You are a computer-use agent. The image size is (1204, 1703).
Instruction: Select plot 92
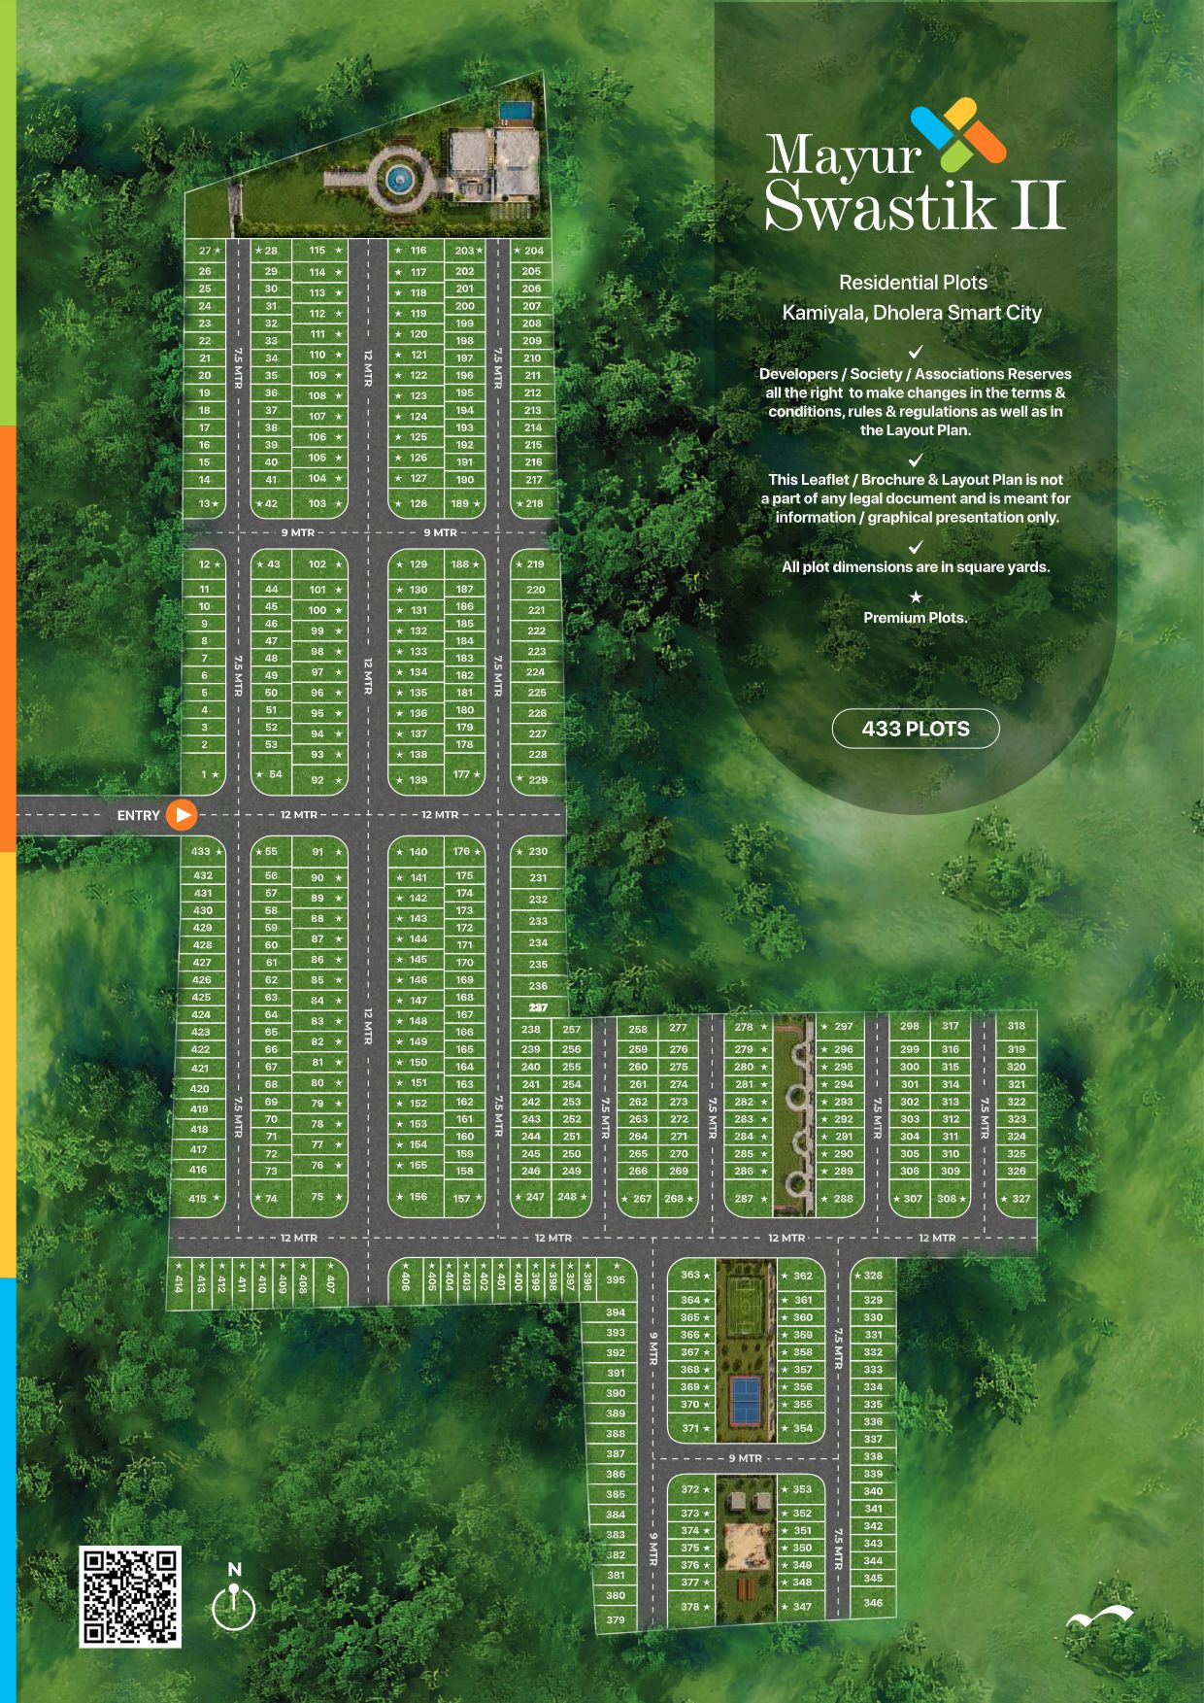coord(322,779)
